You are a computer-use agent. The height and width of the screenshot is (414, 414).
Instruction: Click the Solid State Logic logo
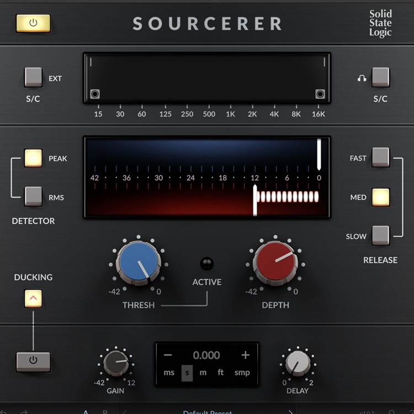pyautogui.click(x=380, y=23)
